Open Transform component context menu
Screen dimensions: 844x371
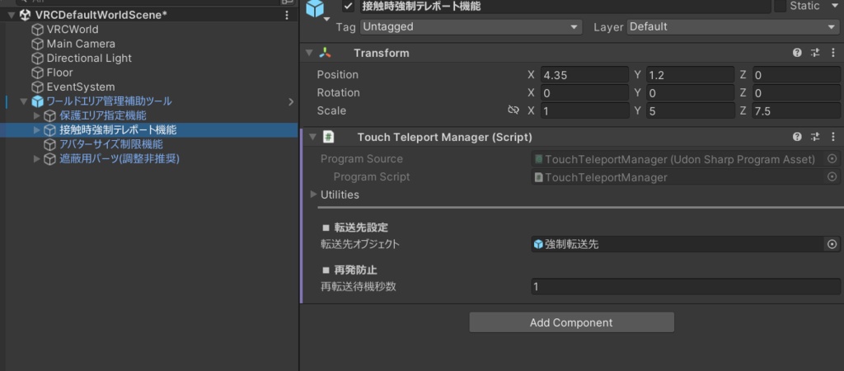(832, 53)
